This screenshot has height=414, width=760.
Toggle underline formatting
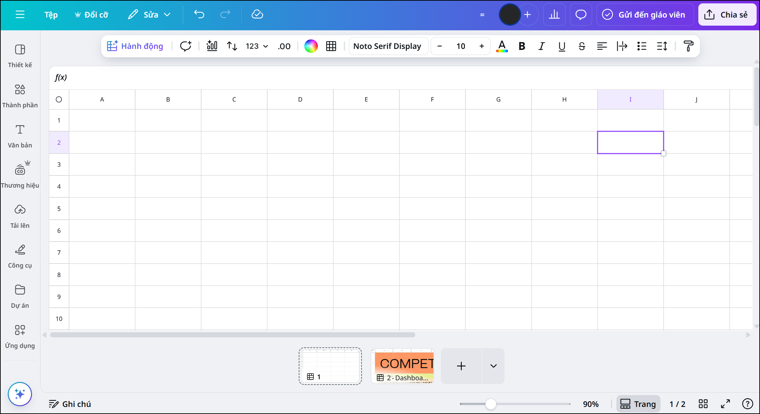coord(562,46)
